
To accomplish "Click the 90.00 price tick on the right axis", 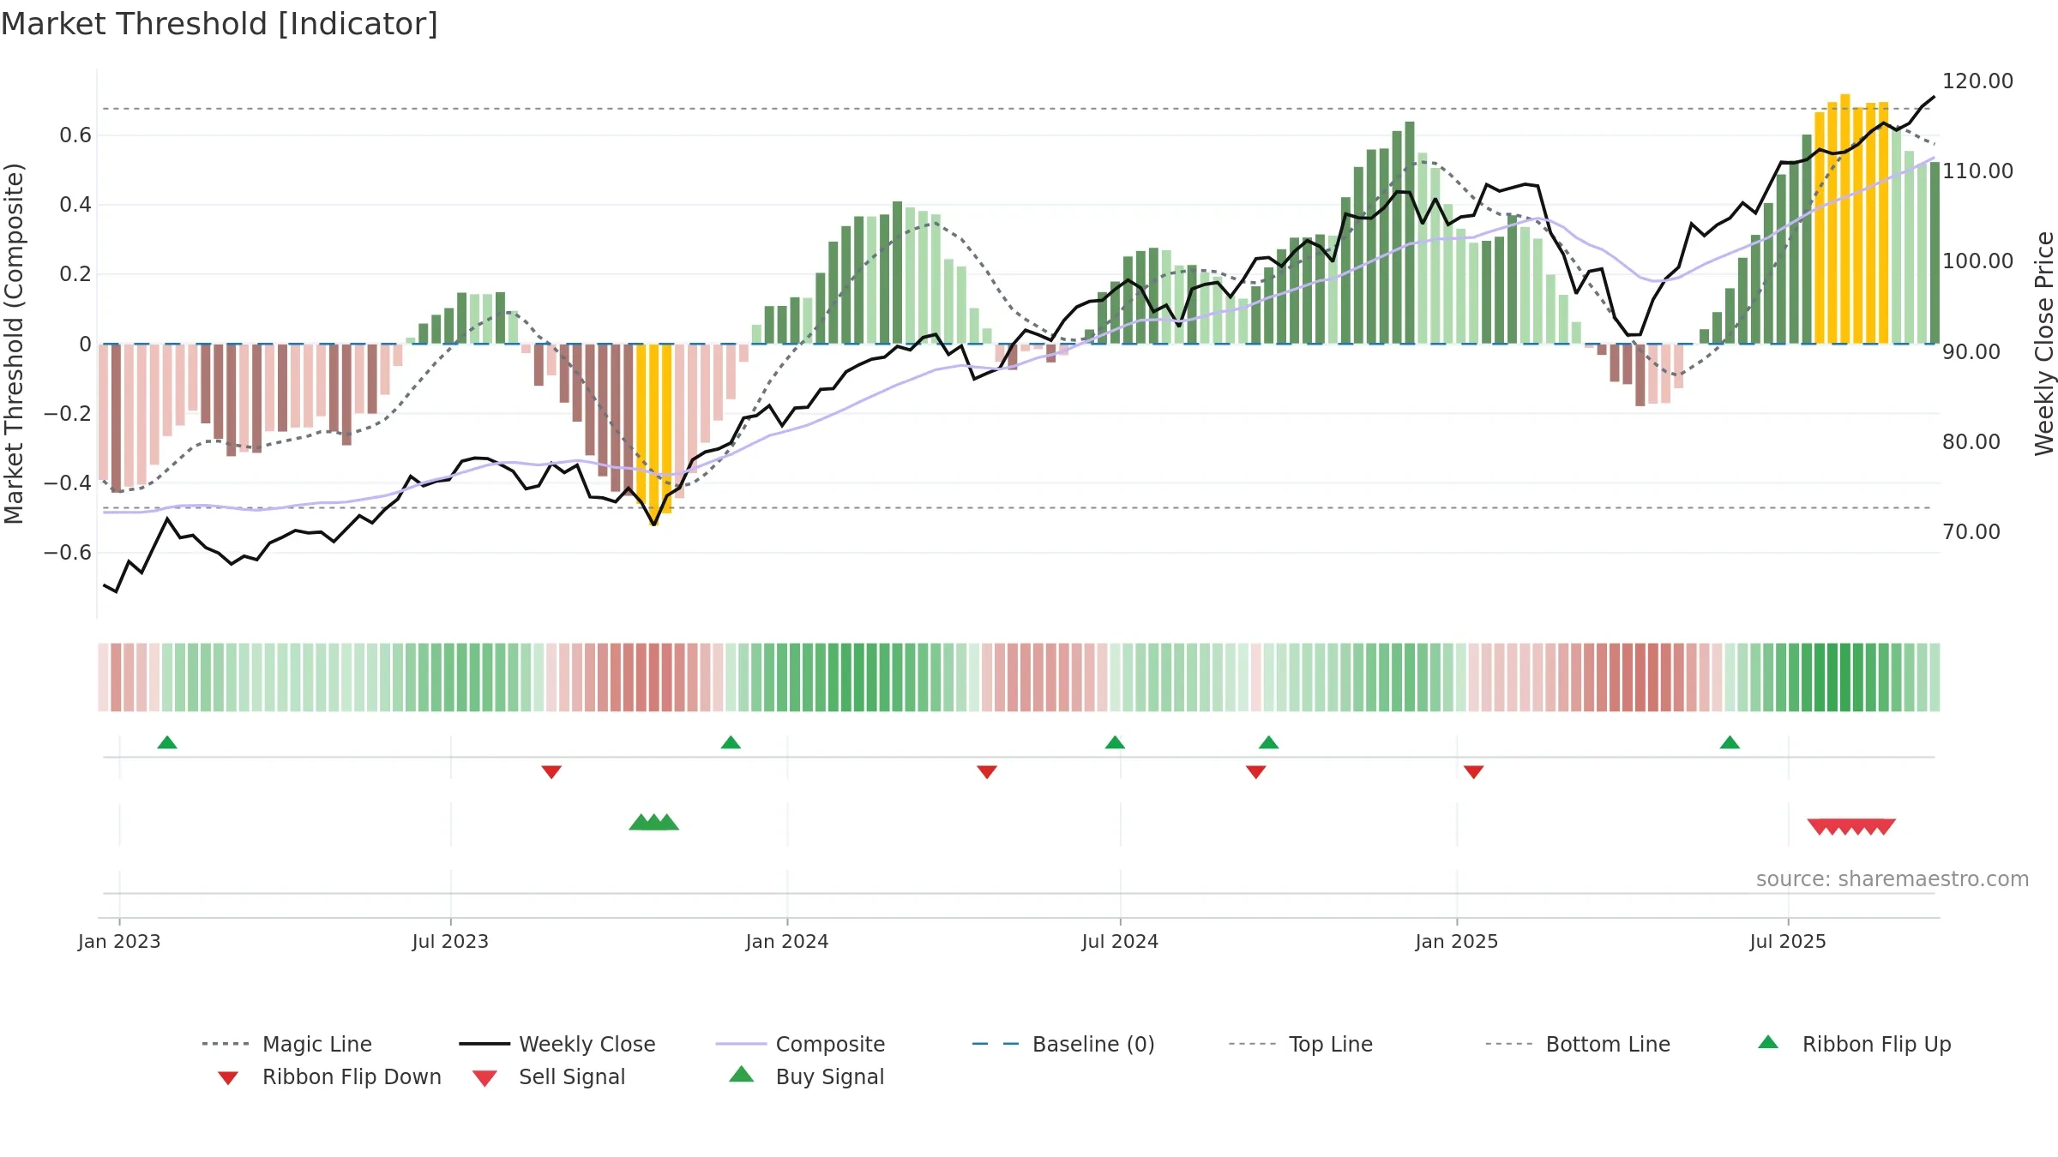I will tap(1971, 351).
